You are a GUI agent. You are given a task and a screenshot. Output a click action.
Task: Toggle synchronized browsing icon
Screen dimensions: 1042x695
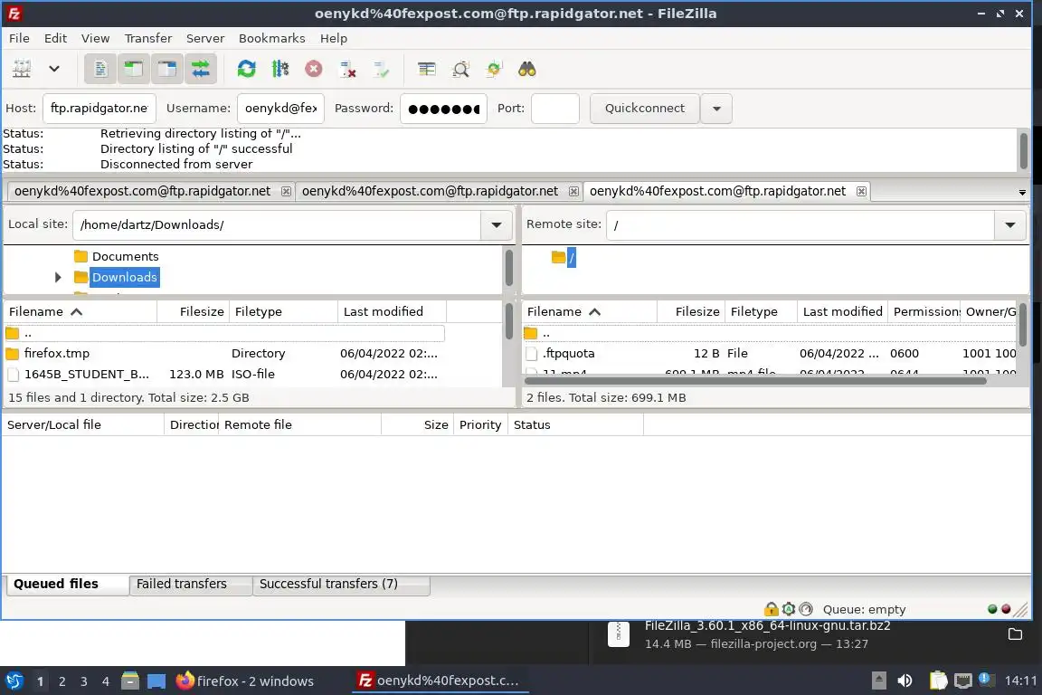tap(494, 69)
